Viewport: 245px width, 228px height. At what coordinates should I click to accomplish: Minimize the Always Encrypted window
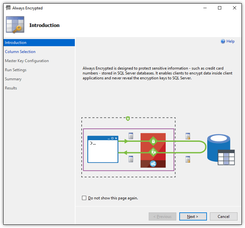(x=205, y=8)
